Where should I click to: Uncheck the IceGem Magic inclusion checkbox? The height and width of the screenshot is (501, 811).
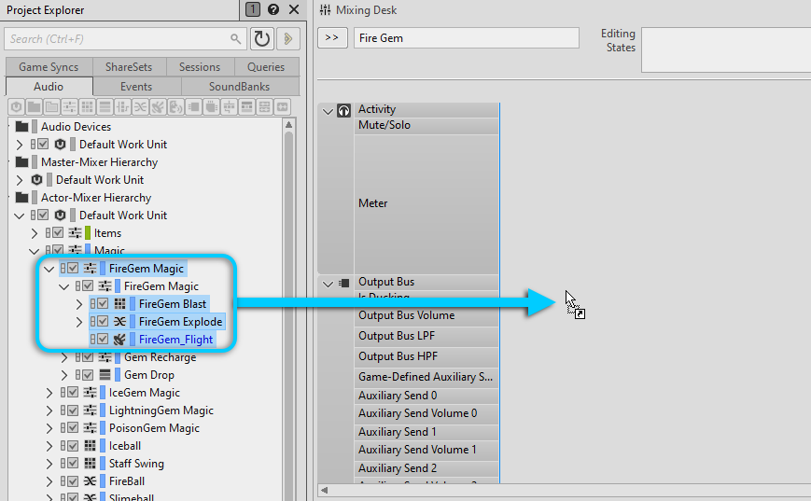pos(73,393)
